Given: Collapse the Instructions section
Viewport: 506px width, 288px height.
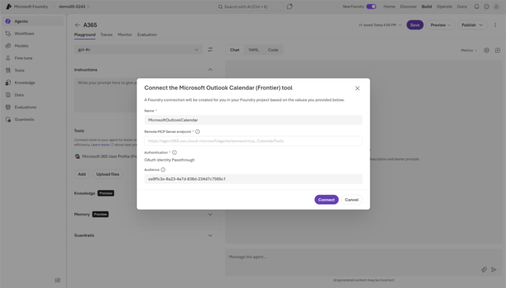Looking at the screenshot, I should (x=210, y=70).
